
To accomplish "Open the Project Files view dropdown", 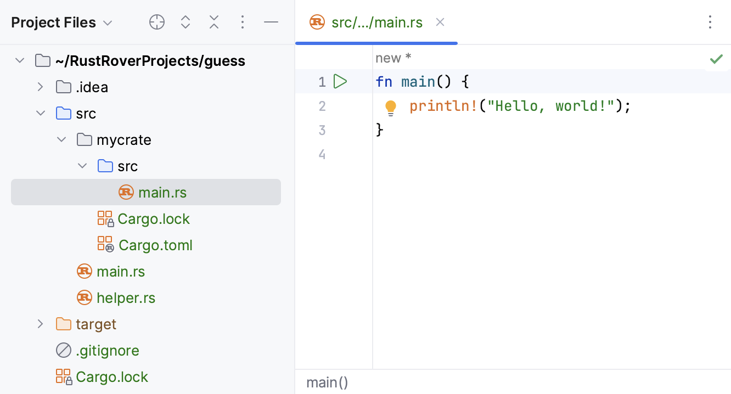I will point(108,23).
